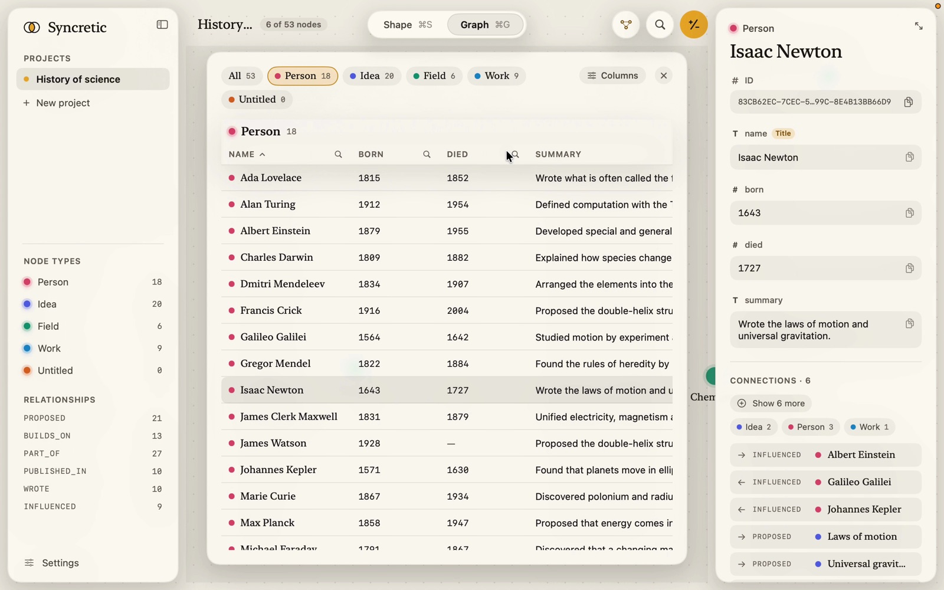Viewport: 944px width, 590px height.
Task: Open the Columns options
Action: click(x=612, y=76)
